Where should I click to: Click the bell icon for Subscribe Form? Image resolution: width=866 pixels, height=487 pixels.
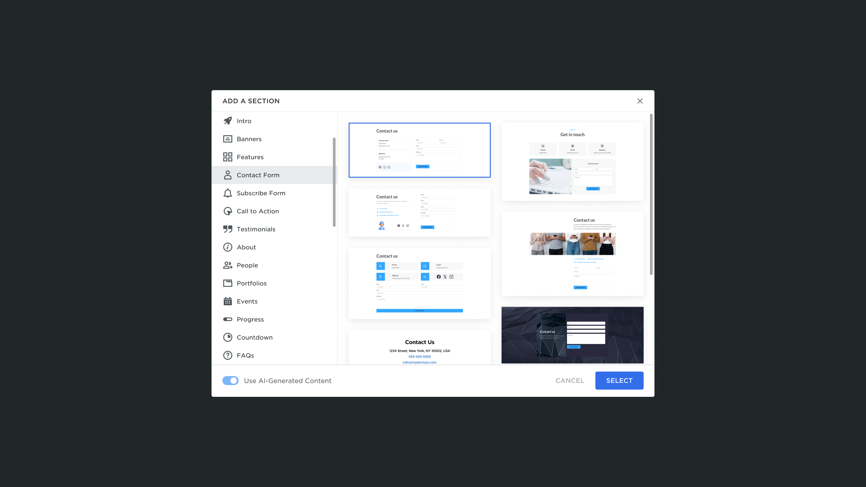[228, 193]
